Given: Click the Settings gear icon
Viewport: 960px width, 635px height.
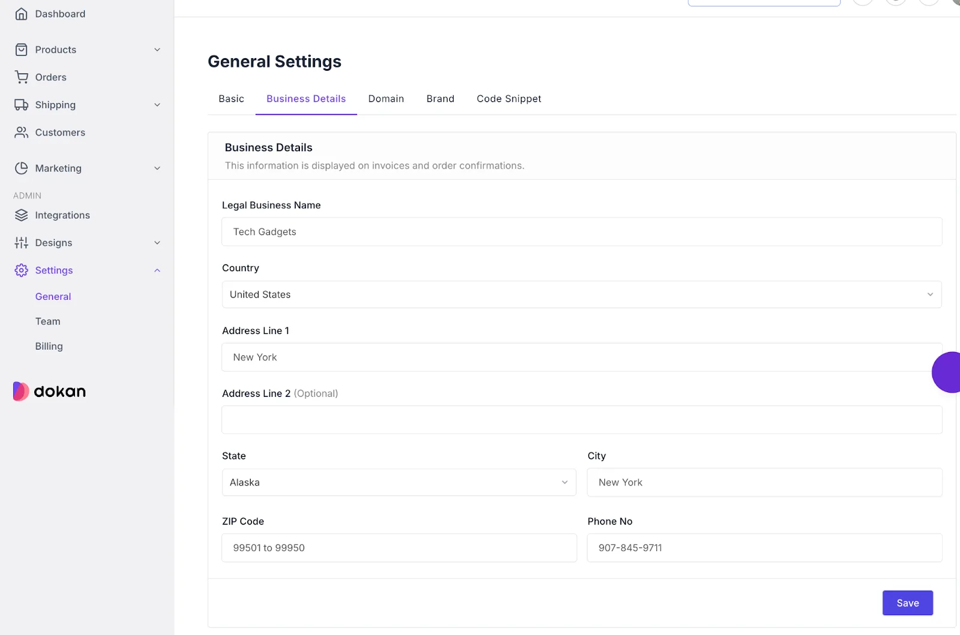Looking at the screenshot, I should pos(21,270).
